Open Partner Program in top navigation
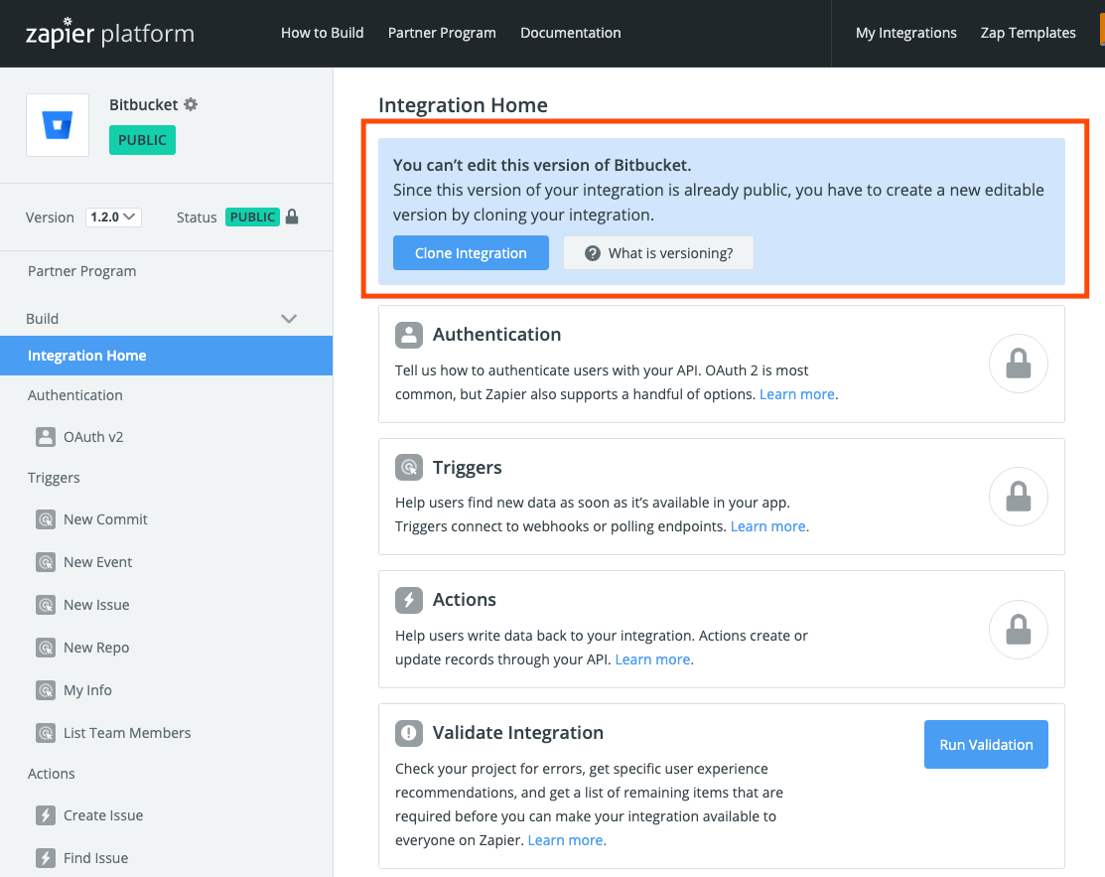This screenshot has height=877, width=1105. (442, 33)
